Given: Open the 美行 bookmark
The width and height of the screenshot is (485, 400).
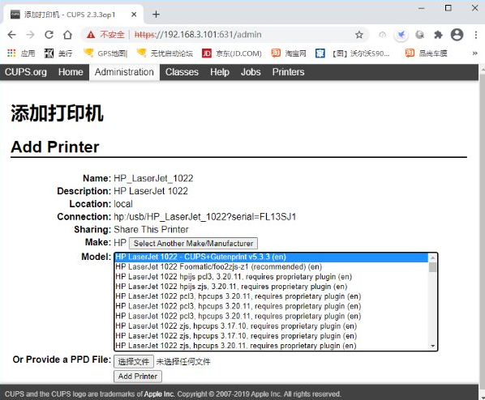Looking at the screenshot, I should (x=58, y=53).
